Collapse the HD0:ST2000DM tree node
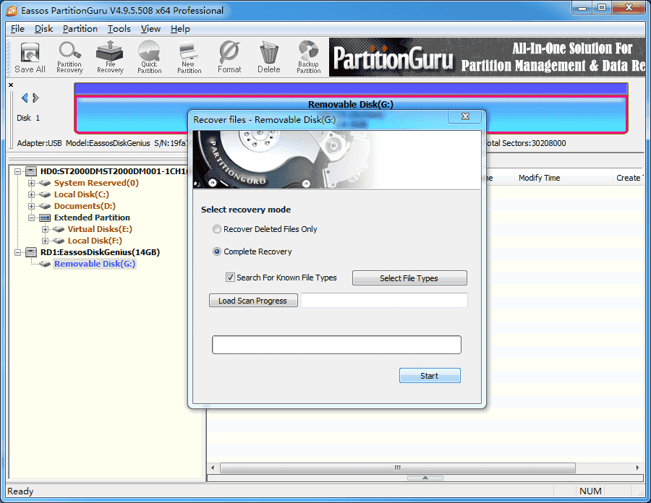This screenshot has height=503, width=651. tap(17, 171)
